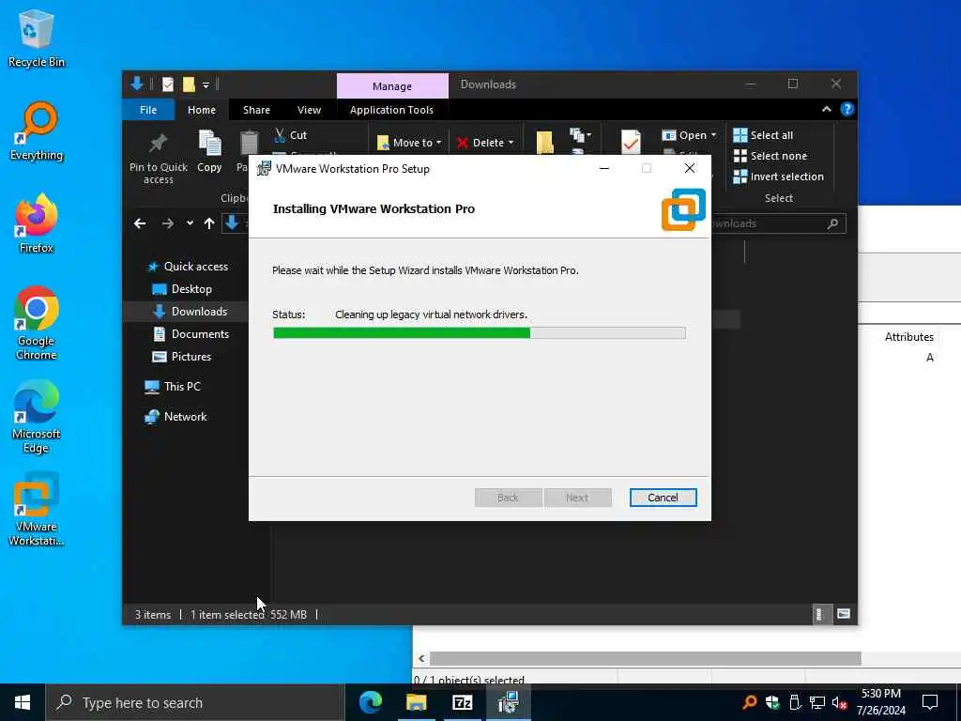Open Downloads in the navigation pane
The image size is (961, 721).
[x=190, y=312]
